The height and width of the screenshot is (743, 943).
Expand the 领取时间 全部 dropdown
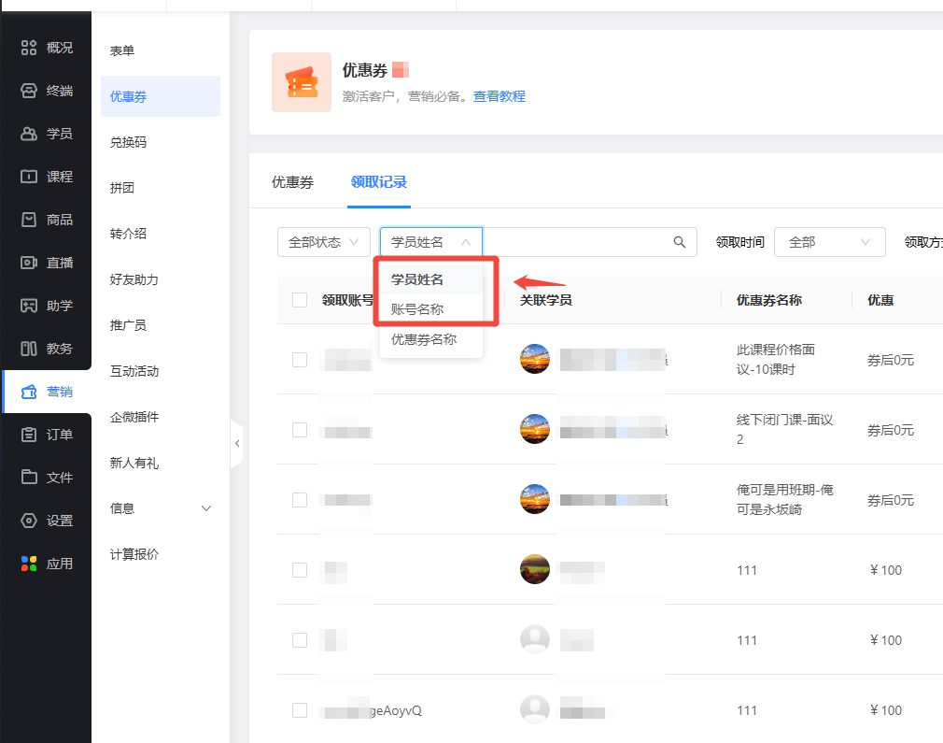(x=829, y=242)
